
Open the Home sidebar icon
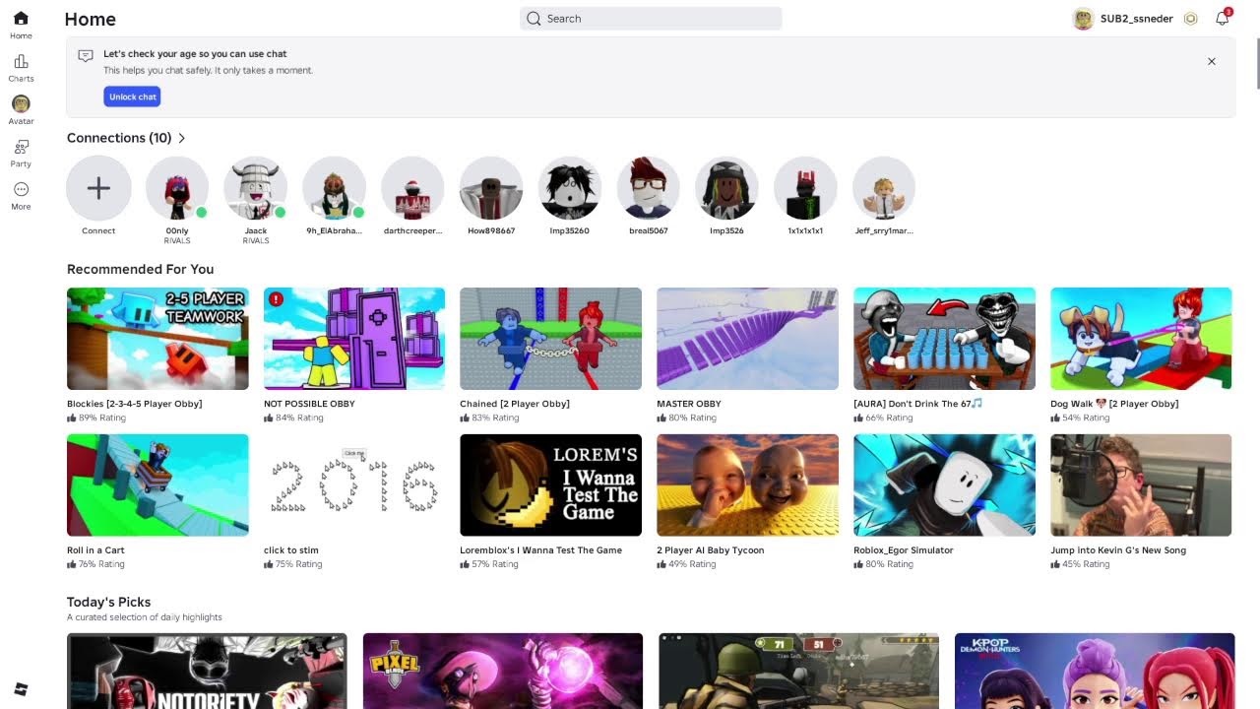point(21,19)
